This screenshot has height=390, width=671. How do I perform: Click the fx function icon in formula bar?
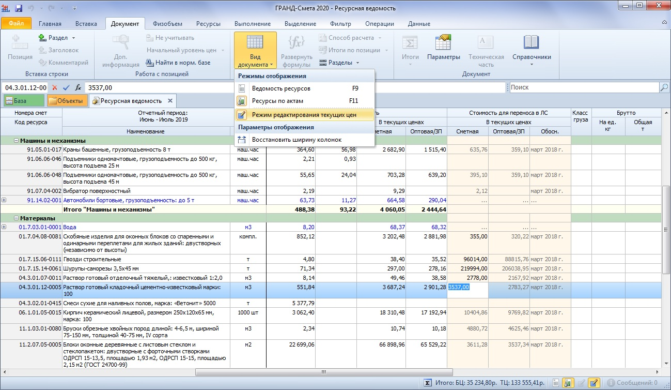78,88
